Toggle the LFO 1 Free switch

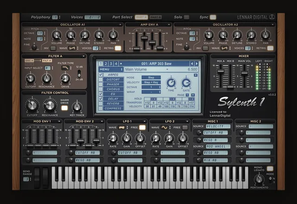[142, 127]
